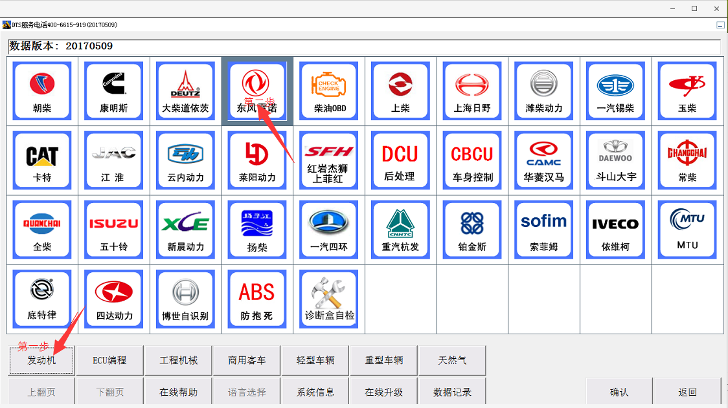Choose the 玉柴 engine icon
Viewport: 728px width, 408px height.
coord(687,91)
